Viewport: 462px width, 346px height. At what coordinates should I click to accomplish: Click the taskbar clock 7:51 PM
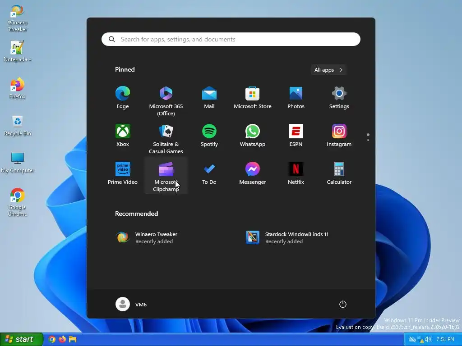(445, 340)
